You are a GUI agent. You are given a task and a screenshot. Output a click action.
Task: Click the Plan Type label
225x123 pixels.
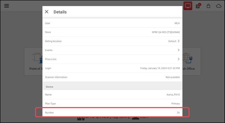pos(50,104)
